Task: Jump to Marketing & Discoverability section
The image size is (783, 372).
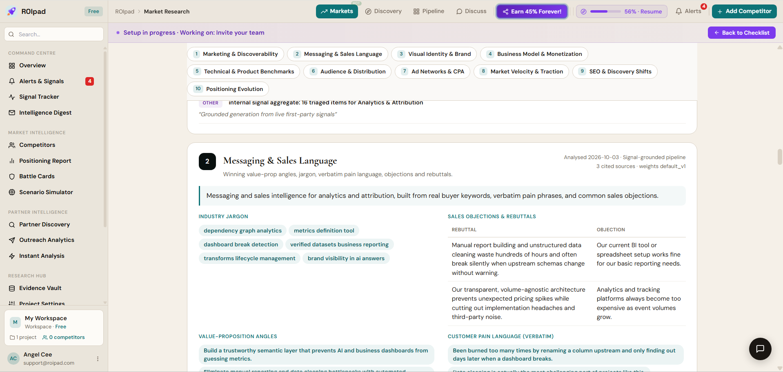Action: (236, 54)
